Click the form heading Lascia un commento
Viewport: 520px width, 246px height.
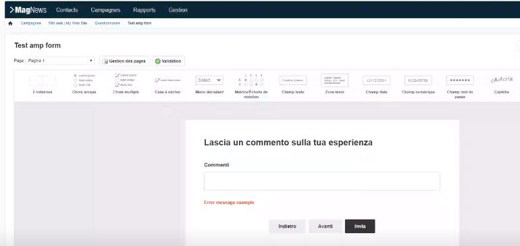[x=288, y=143]
